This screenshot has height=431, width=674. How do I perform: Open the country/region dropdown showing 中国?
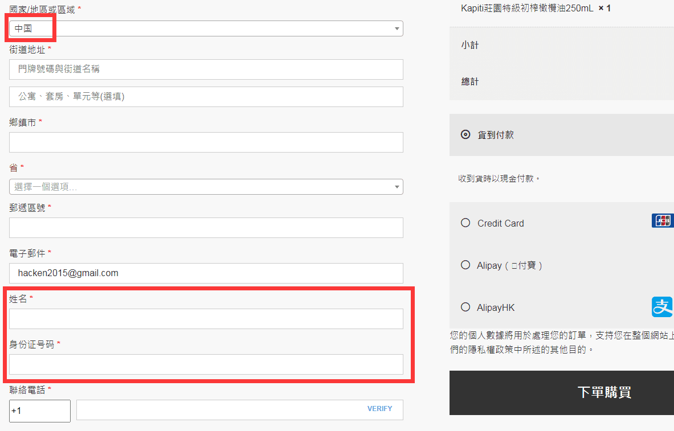(x=206, y=28)
